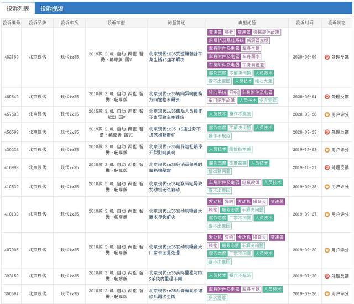354x304 pixels.
Task: Click 用户评分 icon for complaint 410539
Action: [327, 187]
